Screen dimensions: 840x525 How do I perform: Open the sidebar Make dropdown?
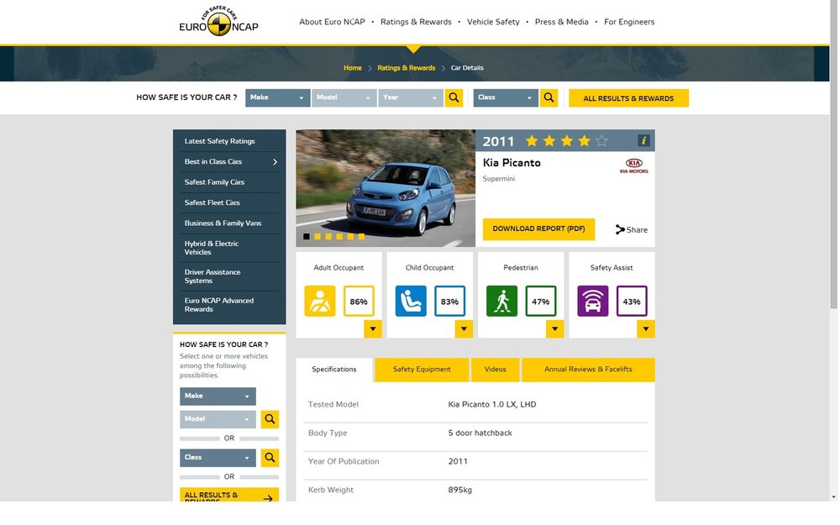(x=218, y=396)
